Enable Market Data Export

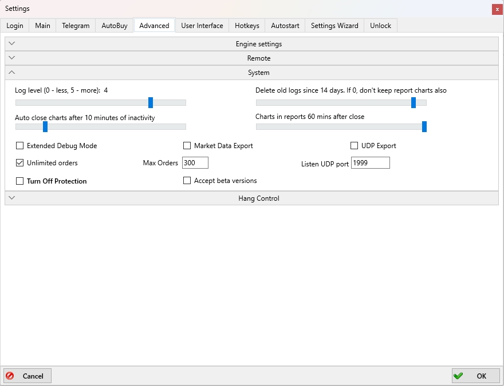pos(187,146)
